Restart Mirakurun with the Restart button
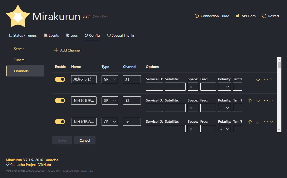The image size is (287, 178). click(x=270, y=16)
